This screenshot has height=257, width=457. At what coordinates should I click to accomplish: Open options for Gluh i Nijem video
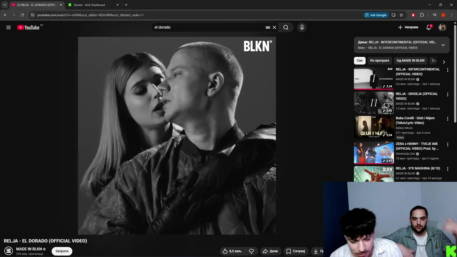click(448, 119)
